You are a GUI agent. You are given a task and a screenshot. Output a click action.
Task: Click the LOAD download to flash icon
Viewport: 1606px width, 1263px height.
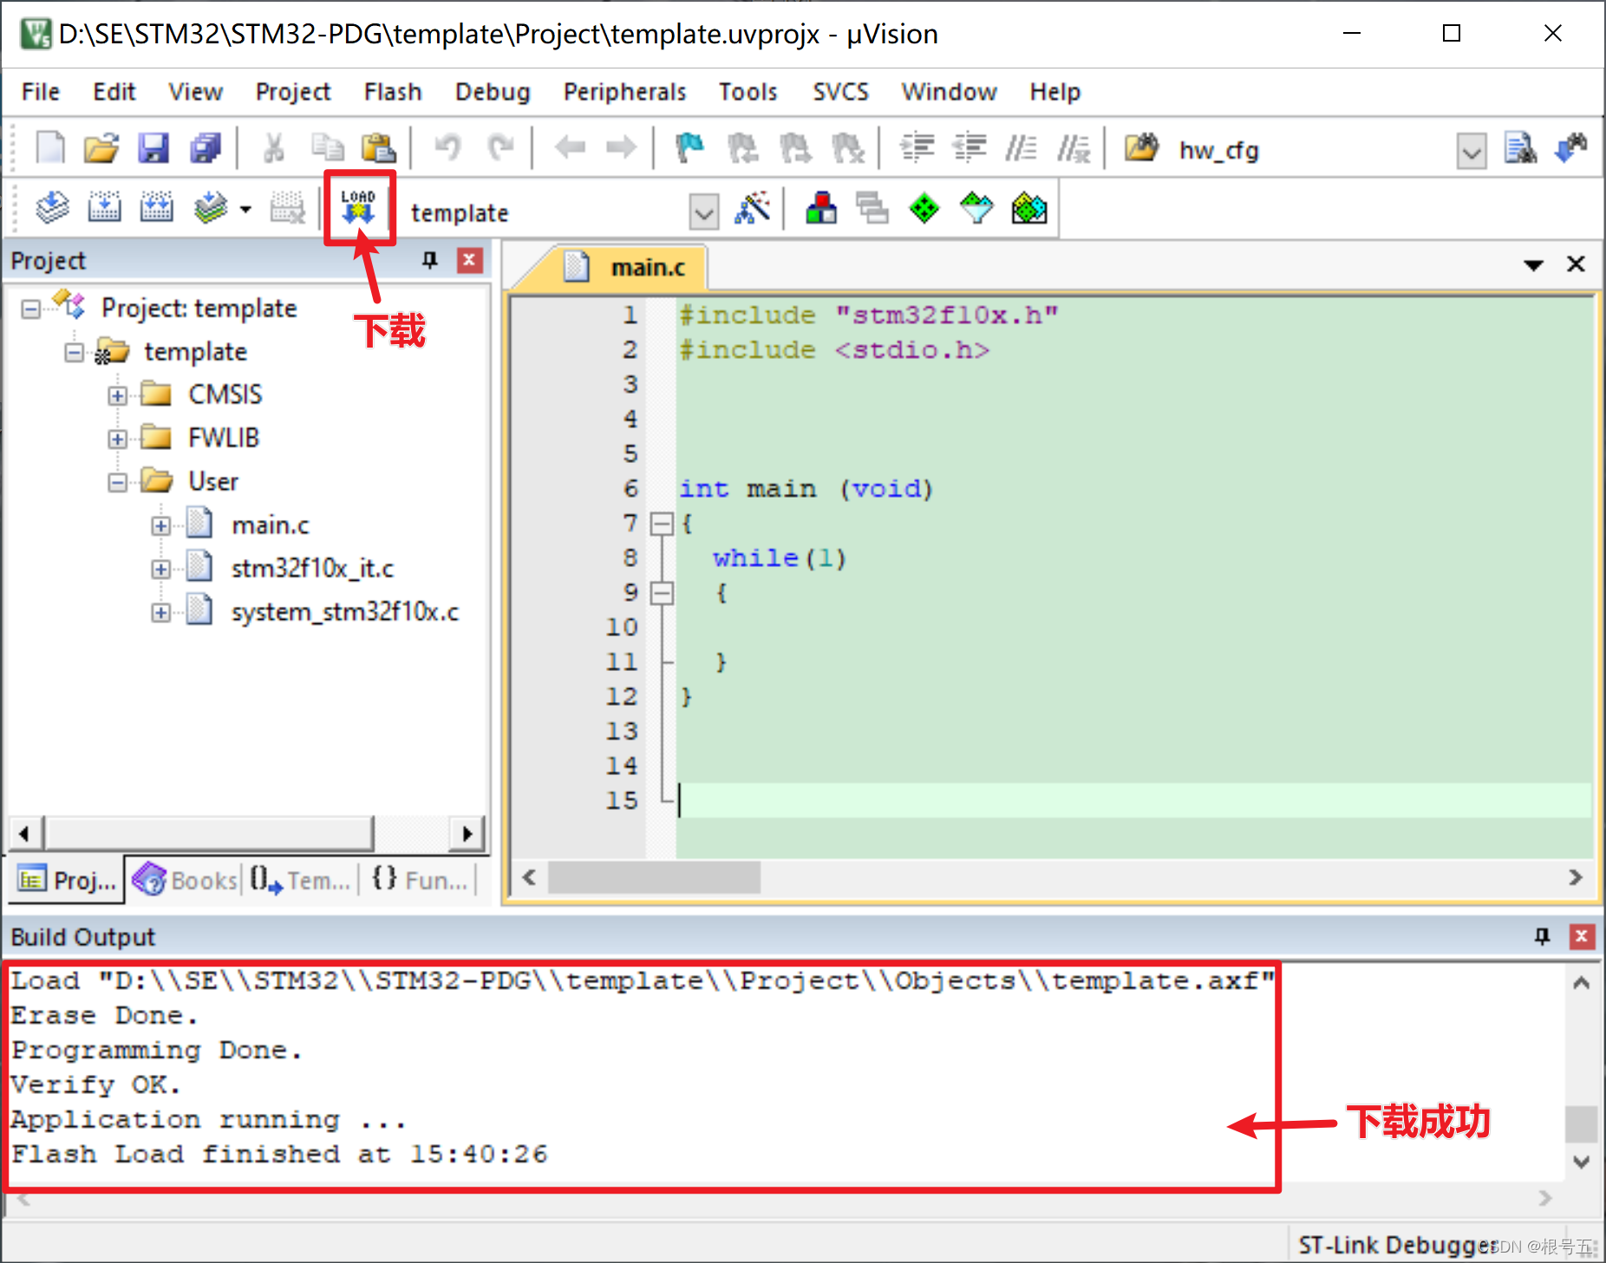pos(358,209)
